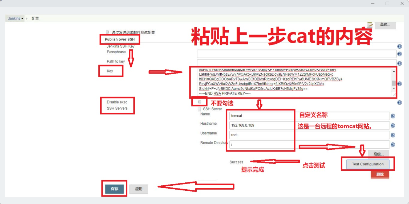Open help for Jenkins SSH Key section
Viewport: 409px width, 204px height.
399,47
